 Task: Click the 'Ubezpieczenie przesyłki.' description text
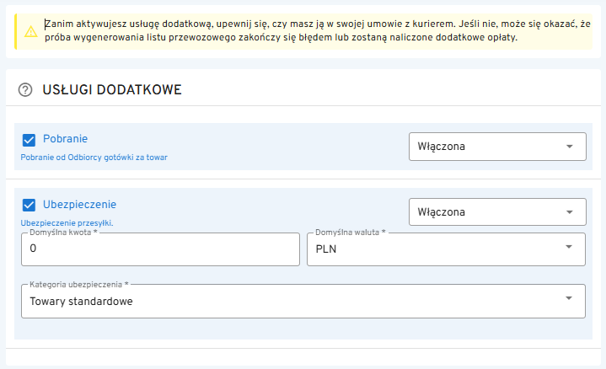pyautogui.click(x=67, y=222)
